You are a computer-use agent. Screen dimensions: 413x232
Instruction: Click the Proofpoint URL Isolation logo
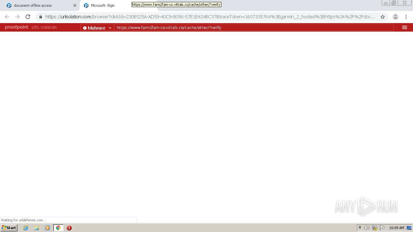tap(31, 27)
